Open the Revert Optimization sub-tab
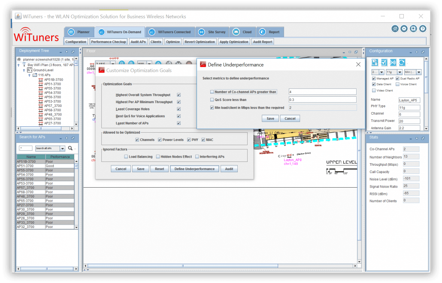The height and width of the screenshot is (283, 442). coord(200,42)
